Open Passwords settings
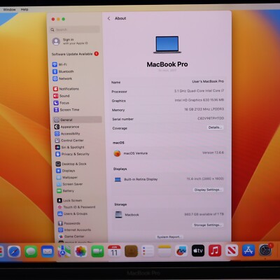 (x=69, y=223)
